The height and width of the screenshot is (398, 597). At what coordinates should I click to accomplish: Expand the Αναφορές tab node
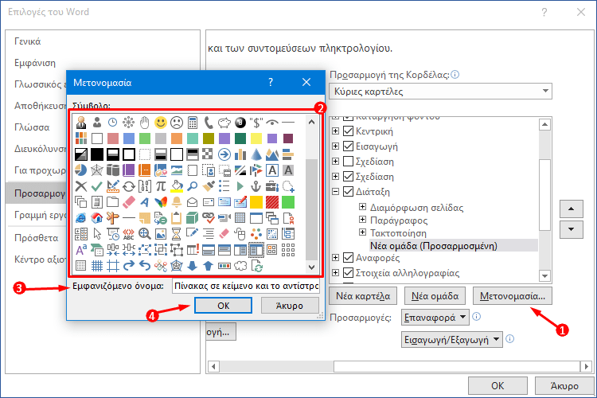[x=335, y=258]
